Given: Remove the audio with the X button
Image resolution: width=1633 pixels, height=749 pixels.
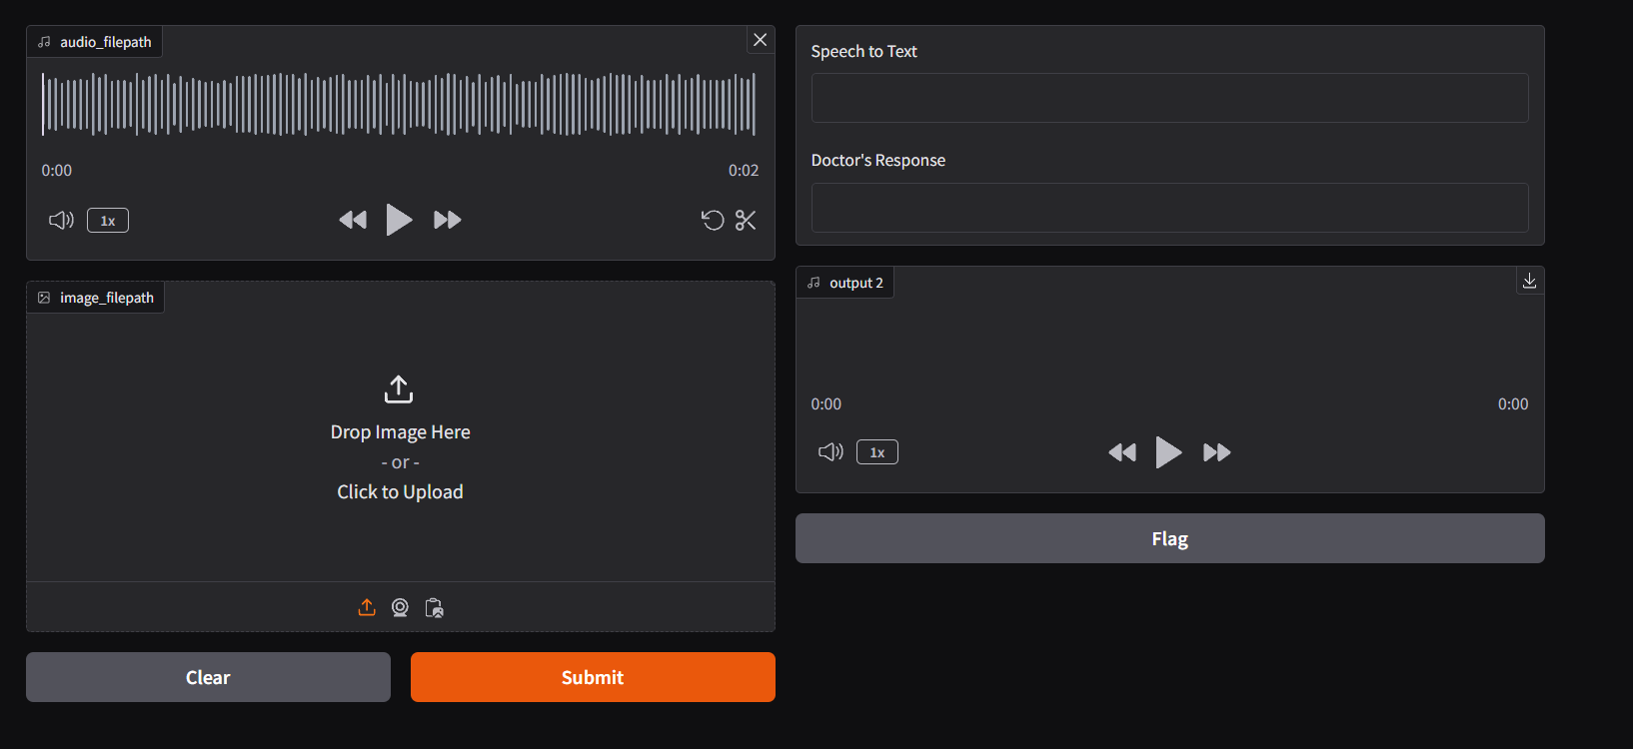Looking at the screenshot, I should click(761, 40).
